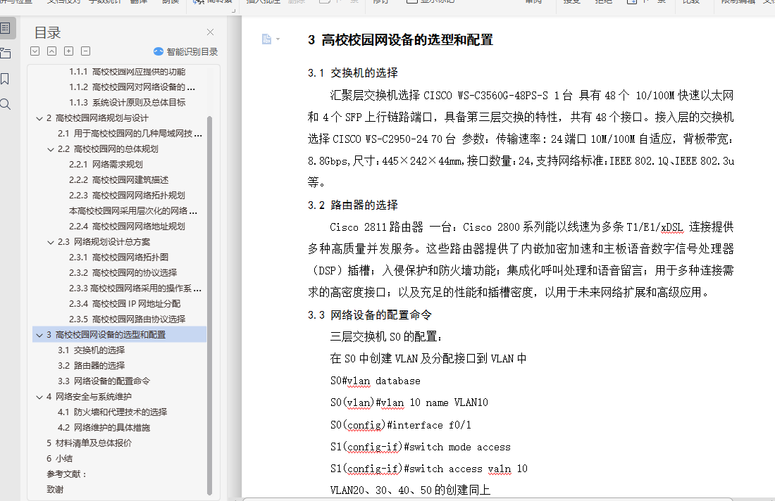The image size is (775, 501).
Task: Jump to 2.2.4 高校校园网网络地址规划
Action: point(127,226)
